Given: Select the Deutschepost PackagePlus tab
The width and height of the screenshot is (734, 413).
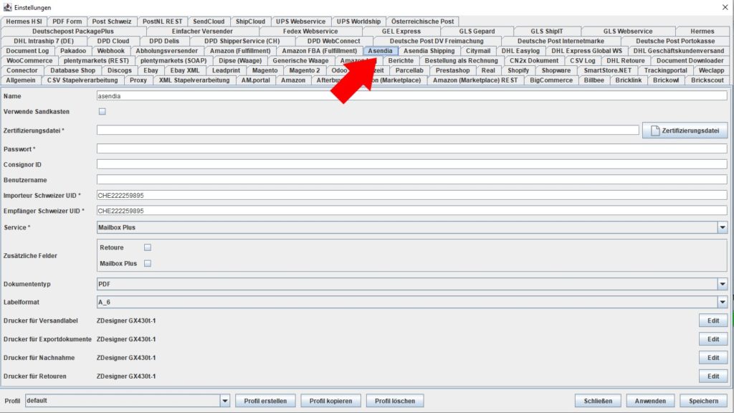Looking at the screenshot, I should tap(73, 32).
